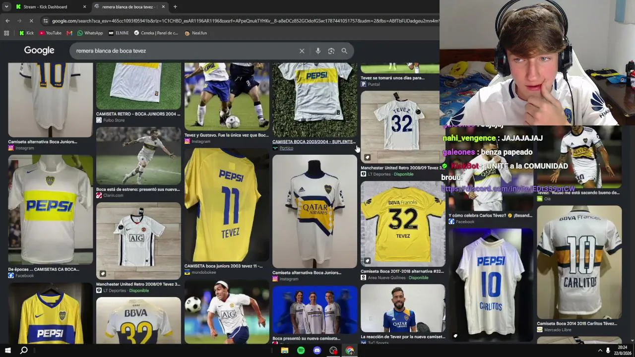The height and width of the screenshot is (357, 635).
Task: Open the Neal.fun bookmark
Action: pos(195,33)
